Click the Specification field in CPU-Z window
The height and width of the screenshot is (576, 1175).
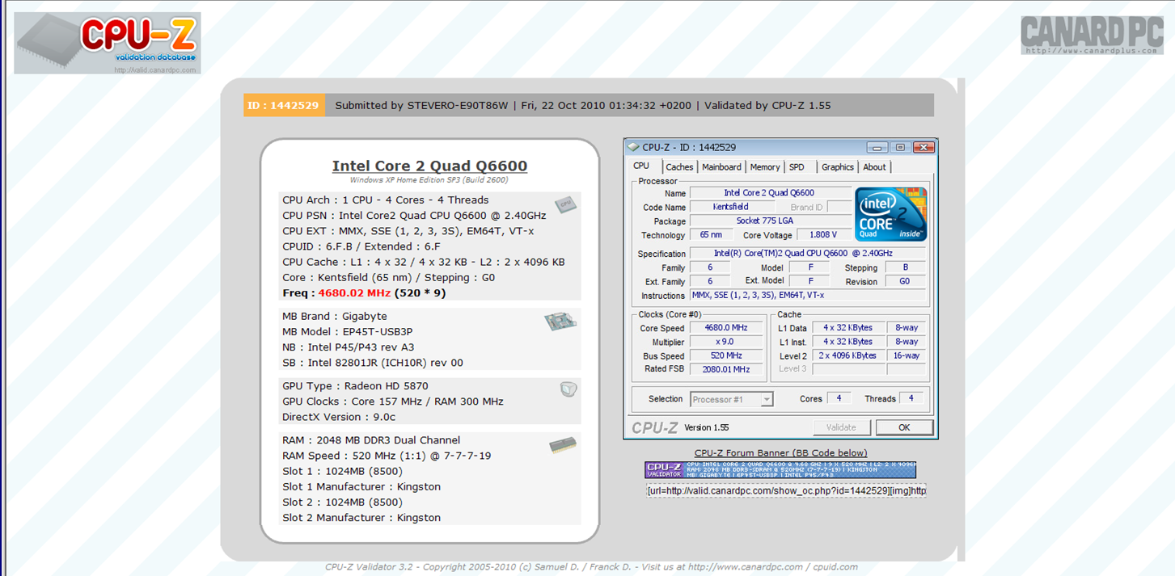[x=808, y=254]
